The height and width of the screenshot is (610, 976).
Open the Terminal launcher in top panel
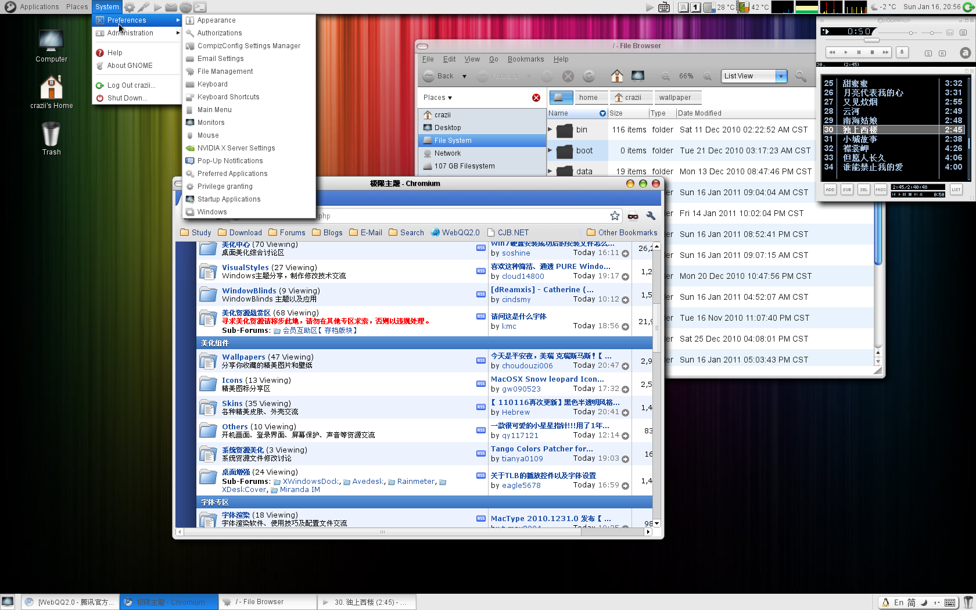click(200, 7)
